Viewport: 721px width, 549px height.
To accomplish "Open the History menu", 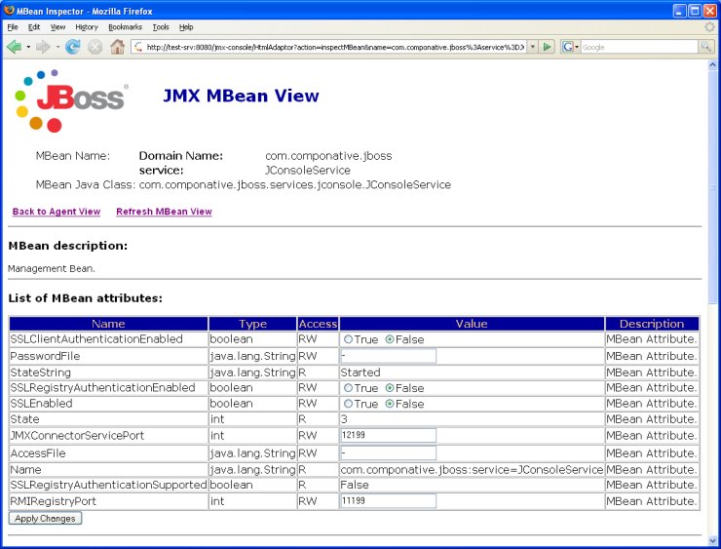I will tap(87, 27).
